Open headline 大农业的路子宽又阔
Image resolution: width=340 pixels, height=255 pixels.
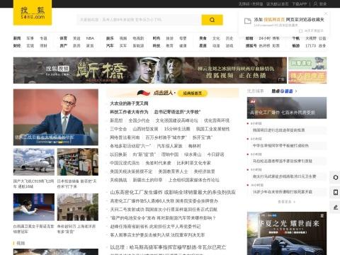[x=129, y=103]
